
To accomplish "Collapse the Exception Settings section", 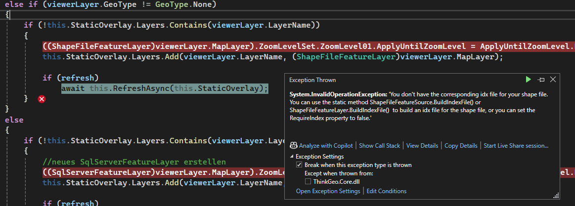I will point(292,157).
